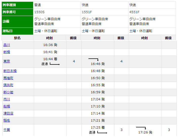Open the 稲毛 station link
The image size is (179, 137).
point(7,121)
